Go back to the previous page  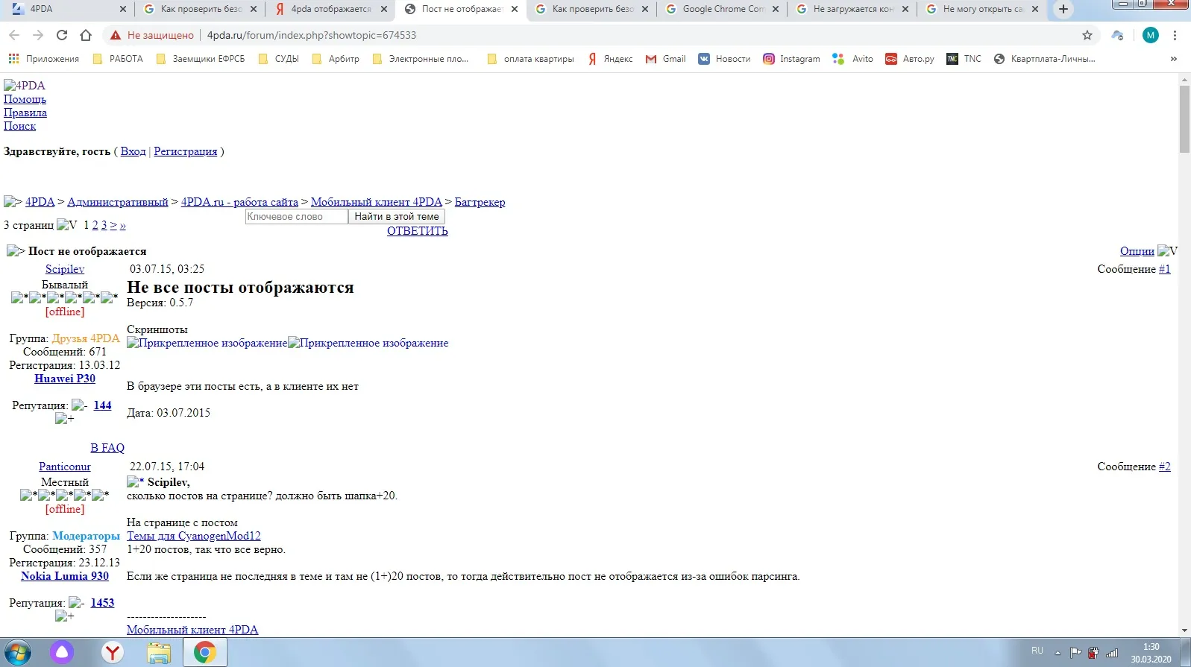(14, 35)
